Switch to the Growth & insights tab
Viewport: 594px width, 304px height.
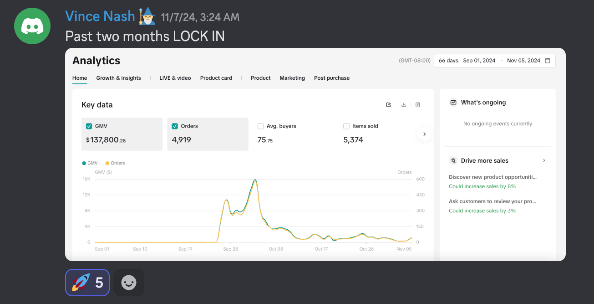click(x=118, y=78)
